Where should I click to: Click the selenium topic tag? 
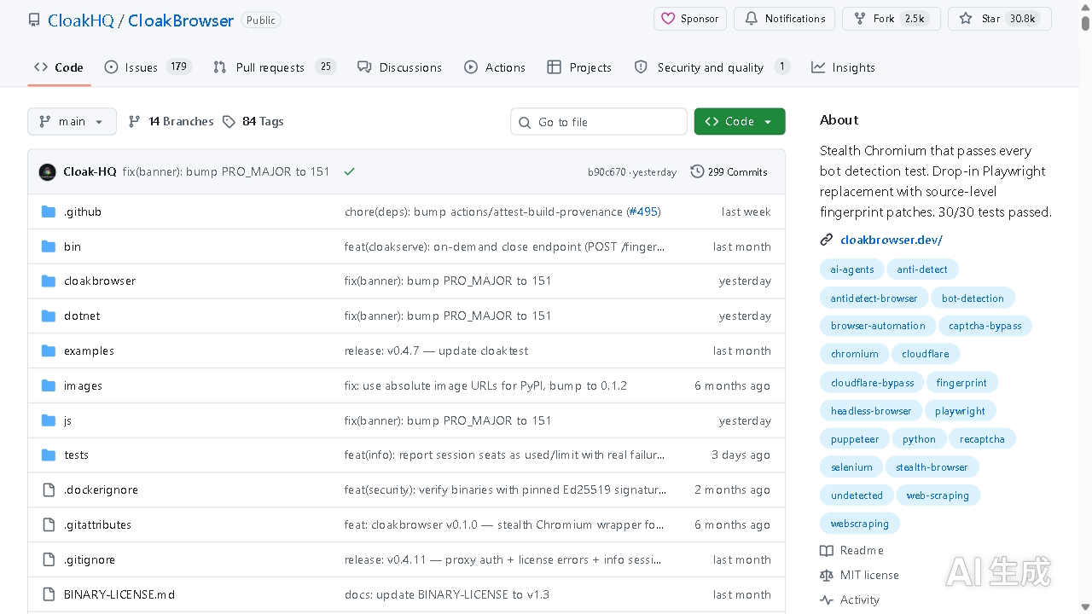click(x=851, y=467)
